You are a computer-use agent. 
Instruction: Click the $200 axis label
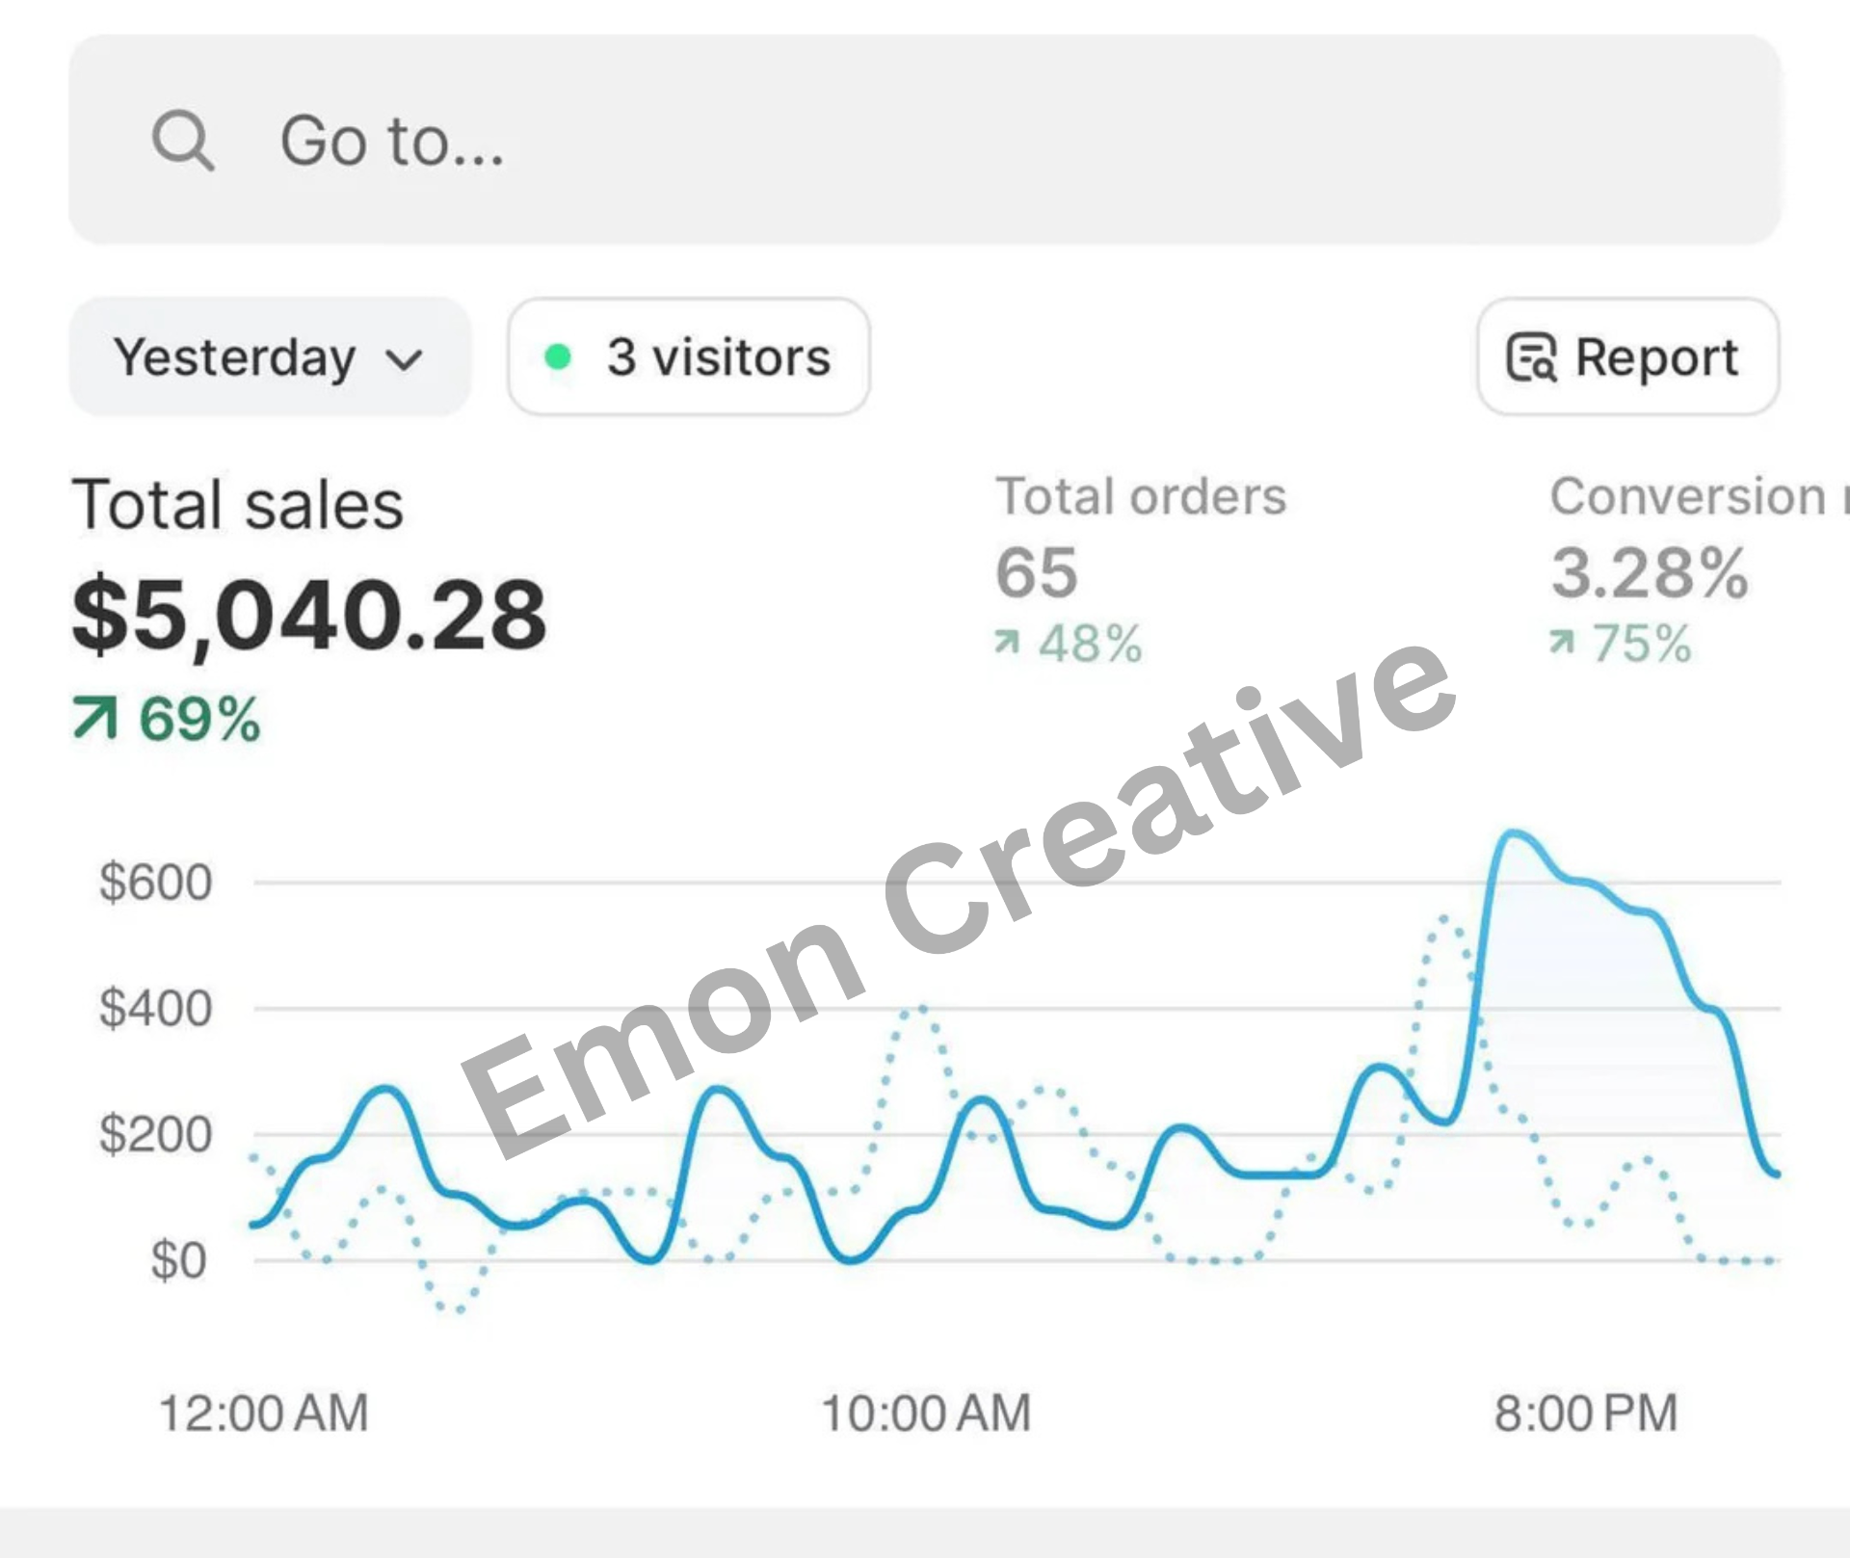click(155, 1134)
